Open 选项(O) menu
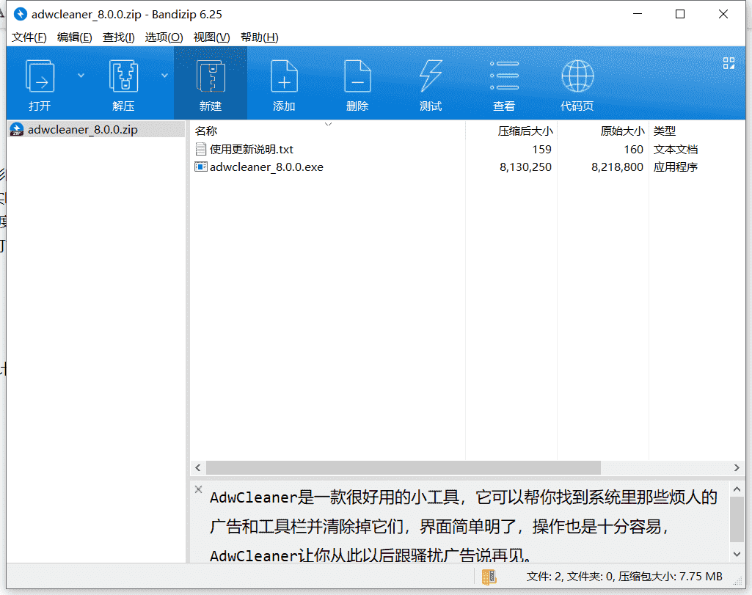This screenshot has height=595, width=752. pyautogui.click(x=164, y=37)
